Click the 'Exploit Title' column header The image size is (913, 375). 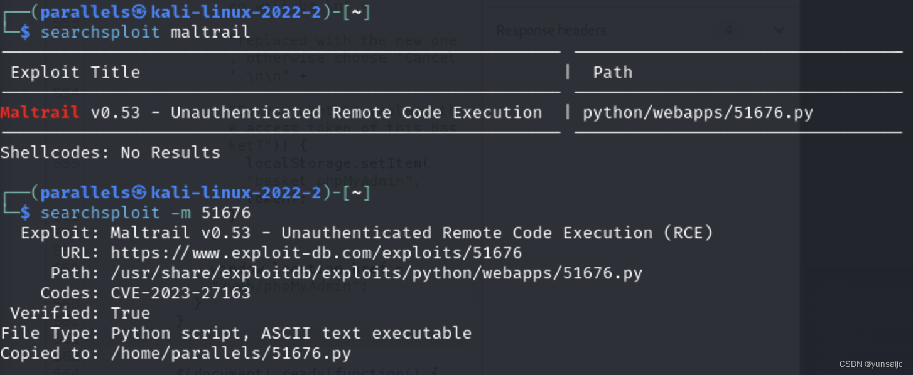click(75, 72)
